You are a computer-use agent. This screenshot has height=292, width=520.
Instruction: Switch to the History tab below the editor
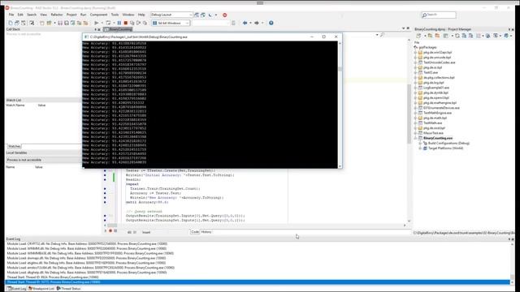(x=206, y=232)
